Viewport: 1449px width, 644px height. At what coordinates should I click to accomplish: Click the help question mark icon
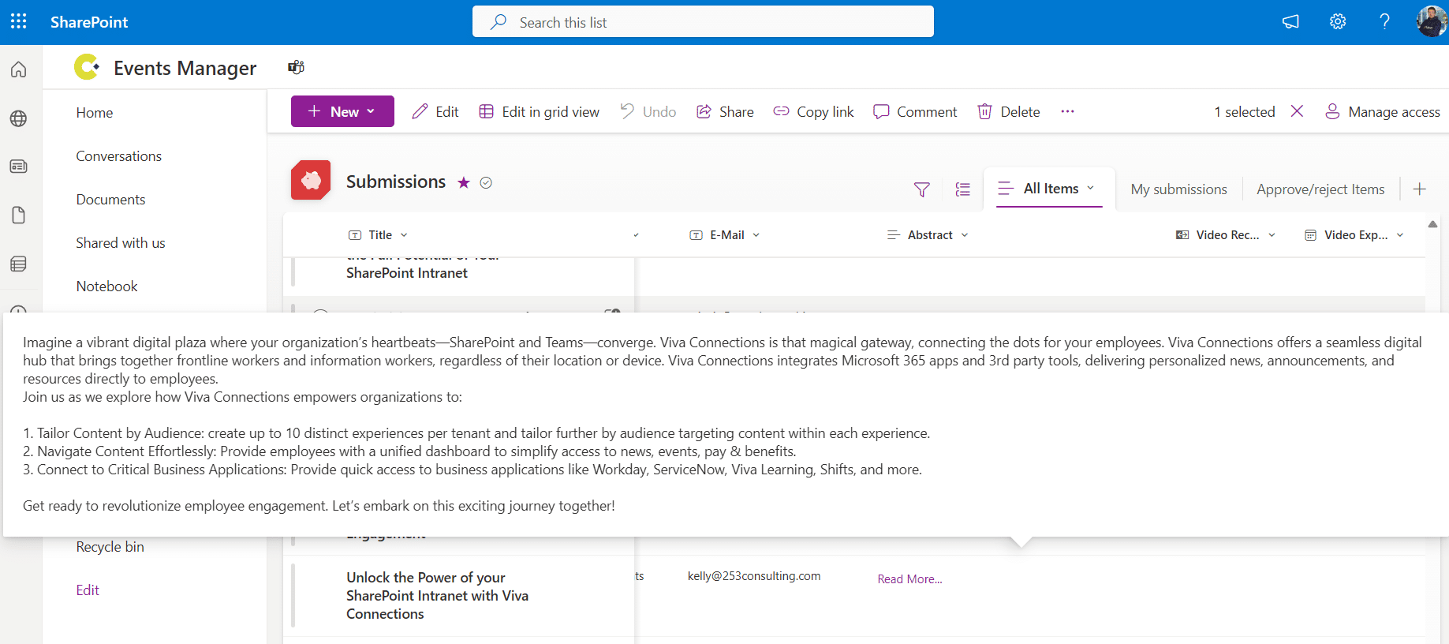pos(1384,21)
